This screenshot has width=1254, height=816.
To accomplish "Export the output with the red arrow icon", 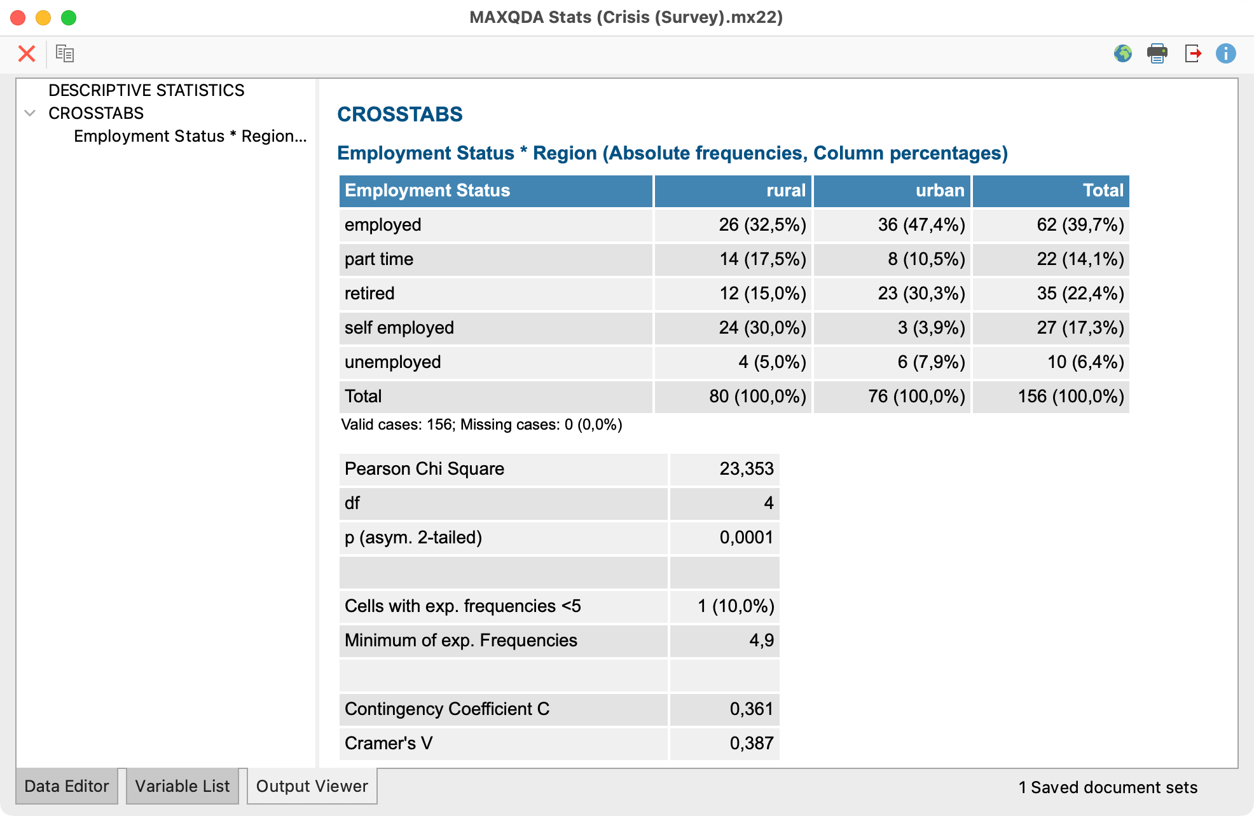I will point(1194,53).
